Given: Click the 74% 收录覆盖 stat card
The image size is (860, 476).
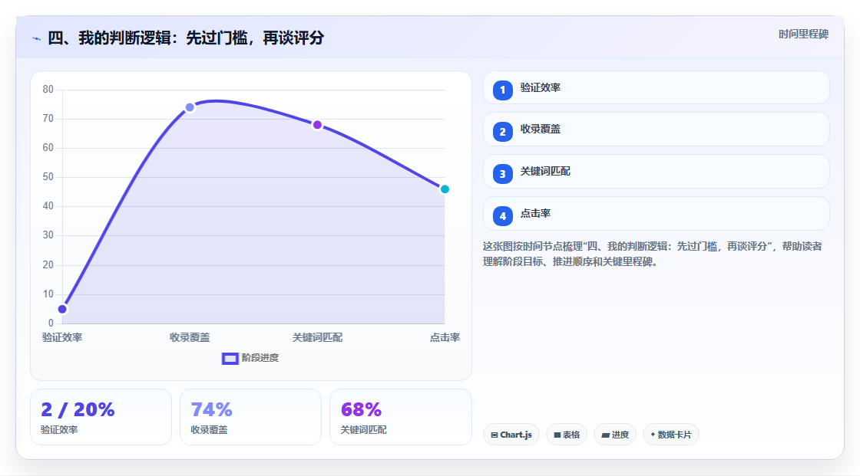Looking at the screenshot, I should click(x=250, y=418).
